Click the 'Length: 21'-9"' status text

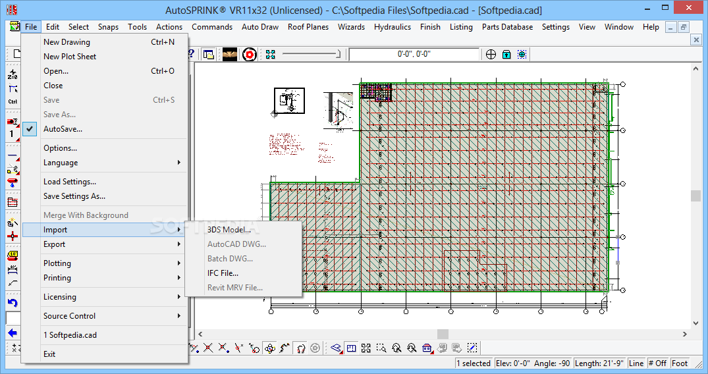599,363
